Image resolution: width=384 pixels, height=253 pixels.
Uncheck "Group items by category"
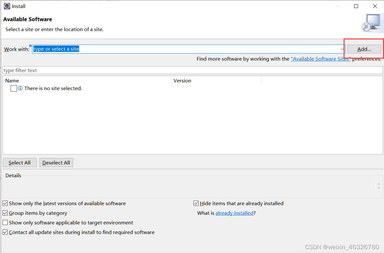pyautogui.click(x=5, y=213)
